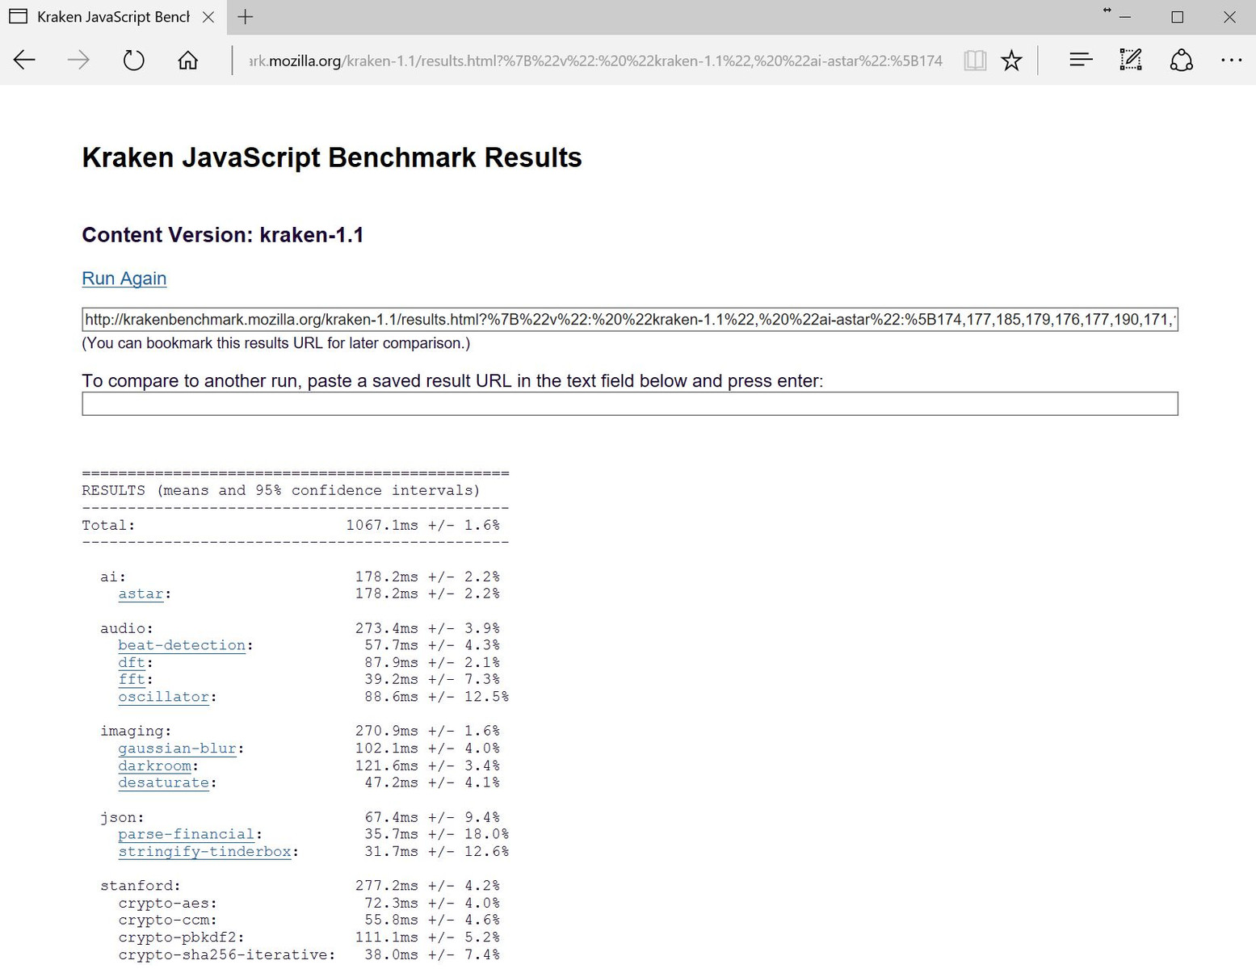Open the desaturate test link
Screen dimensions: 1256x969
[x=163, y=782]
